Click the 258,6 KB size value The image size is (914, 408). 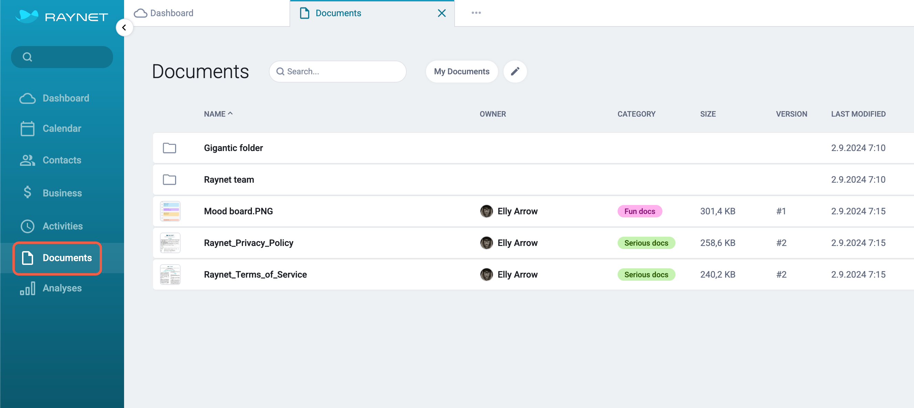[718, 243]
